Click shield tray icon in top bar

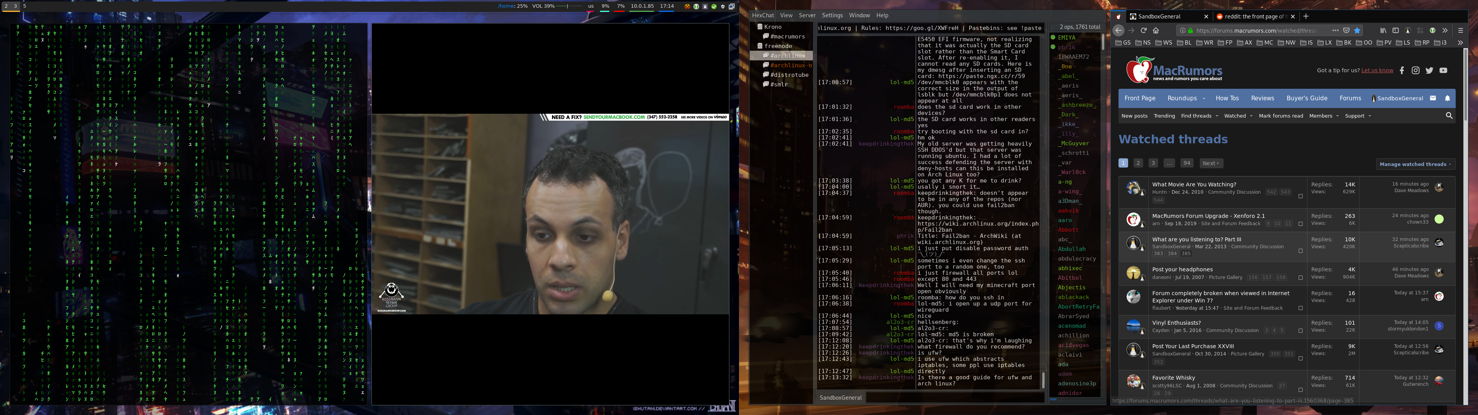722,6
